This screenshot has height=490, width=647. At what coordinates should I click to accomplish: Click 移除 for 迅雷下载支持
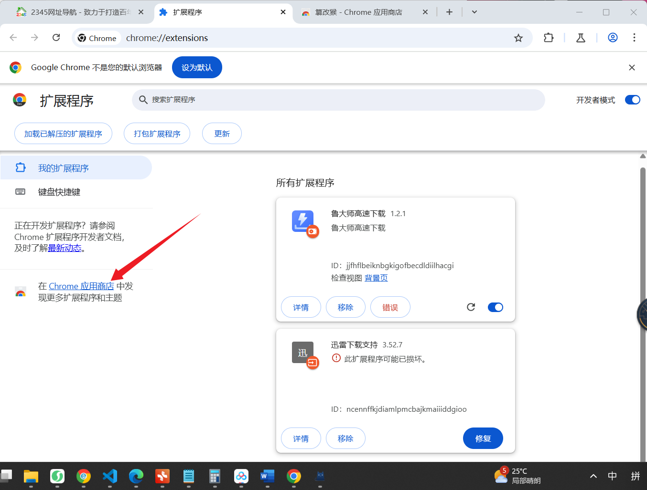[x=345, y=438]
